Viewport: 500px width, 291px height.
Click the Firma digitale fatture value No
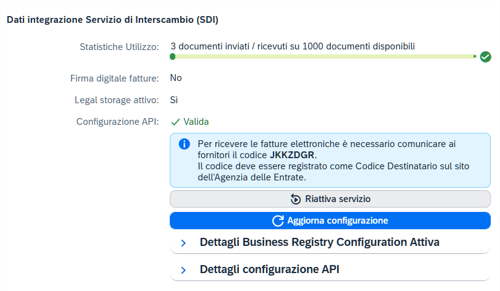pos(176,78)
